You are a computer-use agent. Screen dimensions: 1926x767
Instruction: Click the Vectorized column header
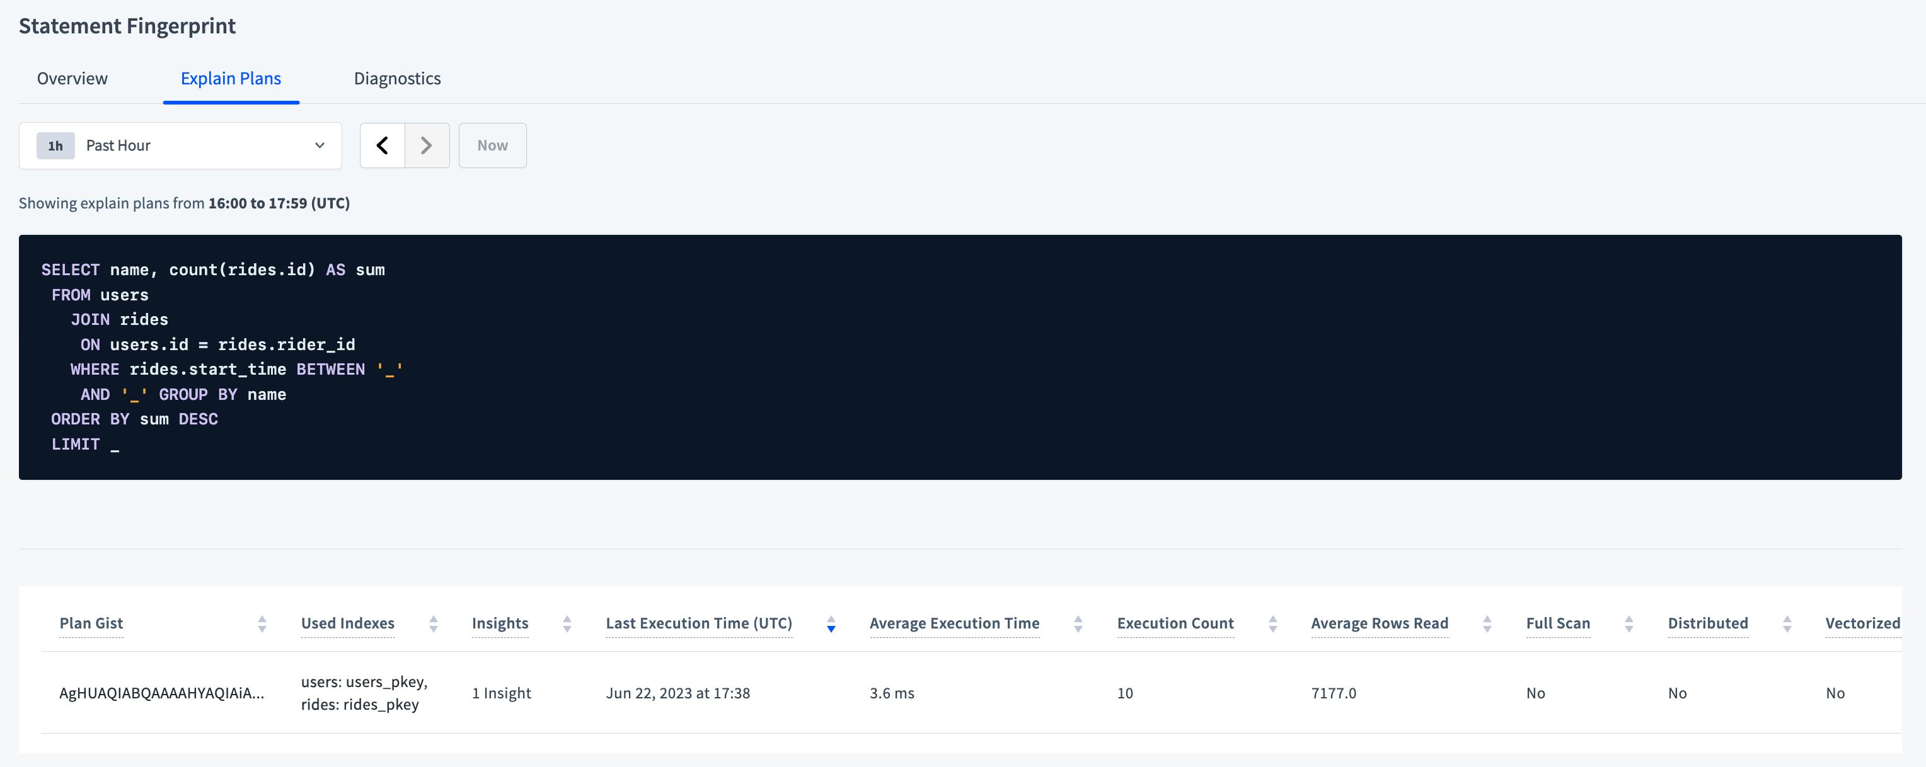coord(1862,623)
